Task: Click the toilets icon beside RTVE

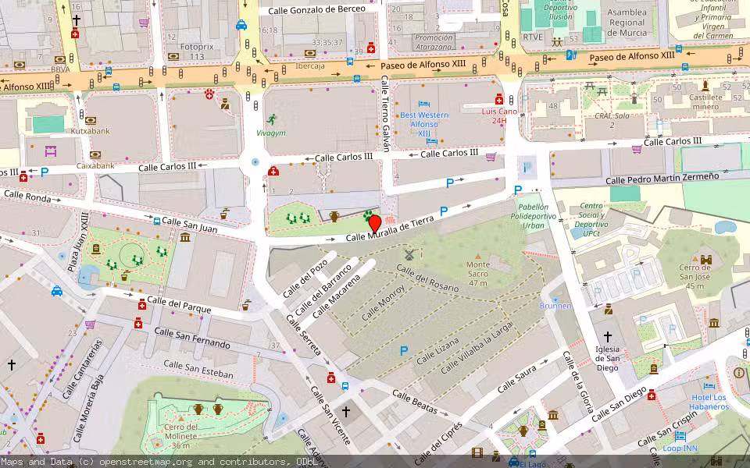Action: tap(557, 42)
